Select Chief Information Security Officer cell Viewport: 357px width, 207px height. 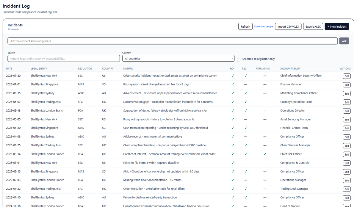(301, 76)
